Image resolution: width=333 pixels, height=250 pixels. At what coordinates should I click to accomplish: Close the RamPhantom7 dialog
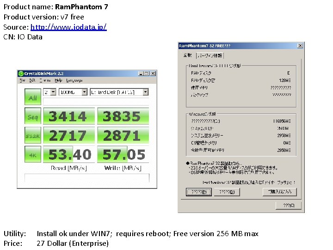[300, 46]
